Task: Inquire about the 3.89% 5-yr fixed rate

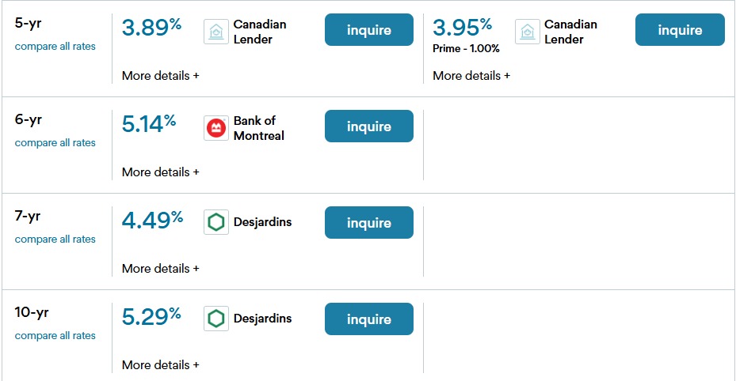Action: click(369, 29)
